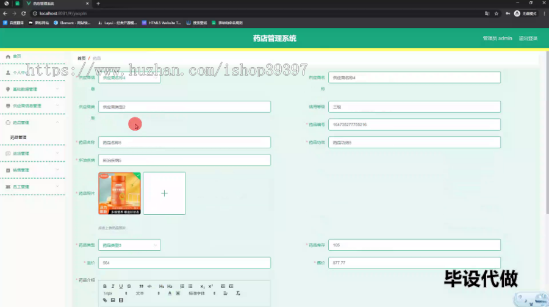The width and height of the screenshot is (549, 307).
Task: Focus the drug name input field
Action: pos(184,142)
